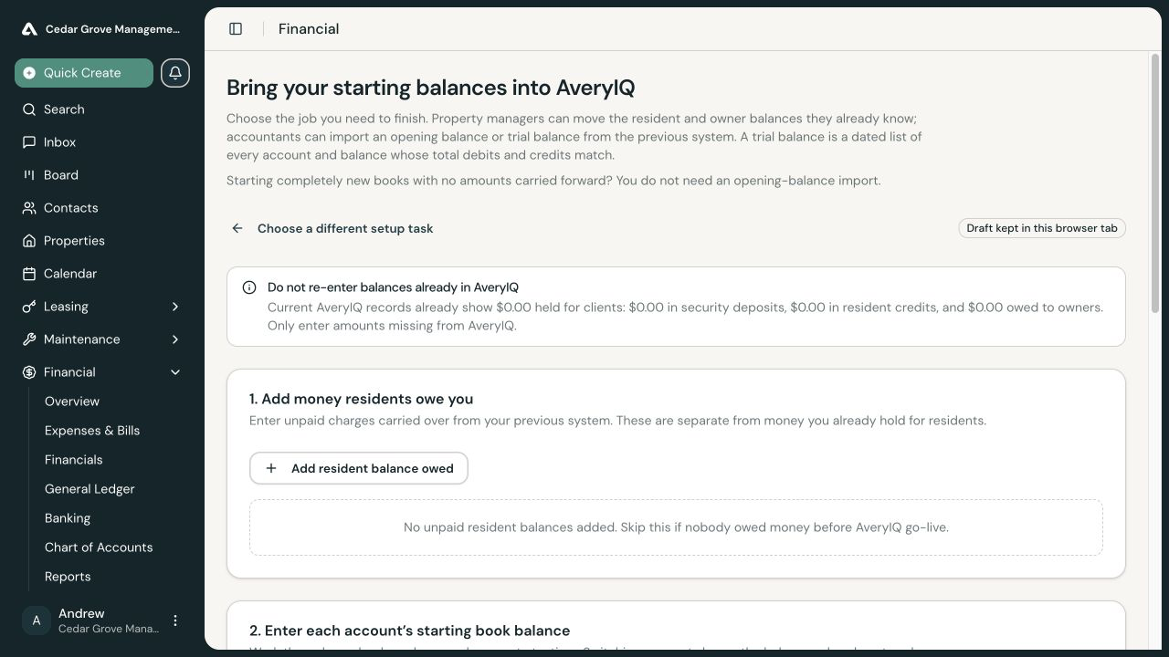The image size is (1169, 657).
Task: Open the Calendar page
Action: 102,274
